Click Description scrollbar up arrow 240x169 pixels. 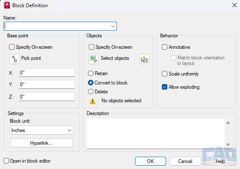pyautogui.click(x=228, y=123)
